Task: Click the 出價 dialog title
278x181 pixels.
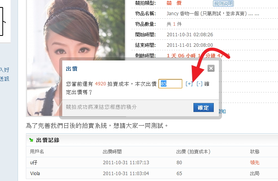Action: click(x=72, y=69)
